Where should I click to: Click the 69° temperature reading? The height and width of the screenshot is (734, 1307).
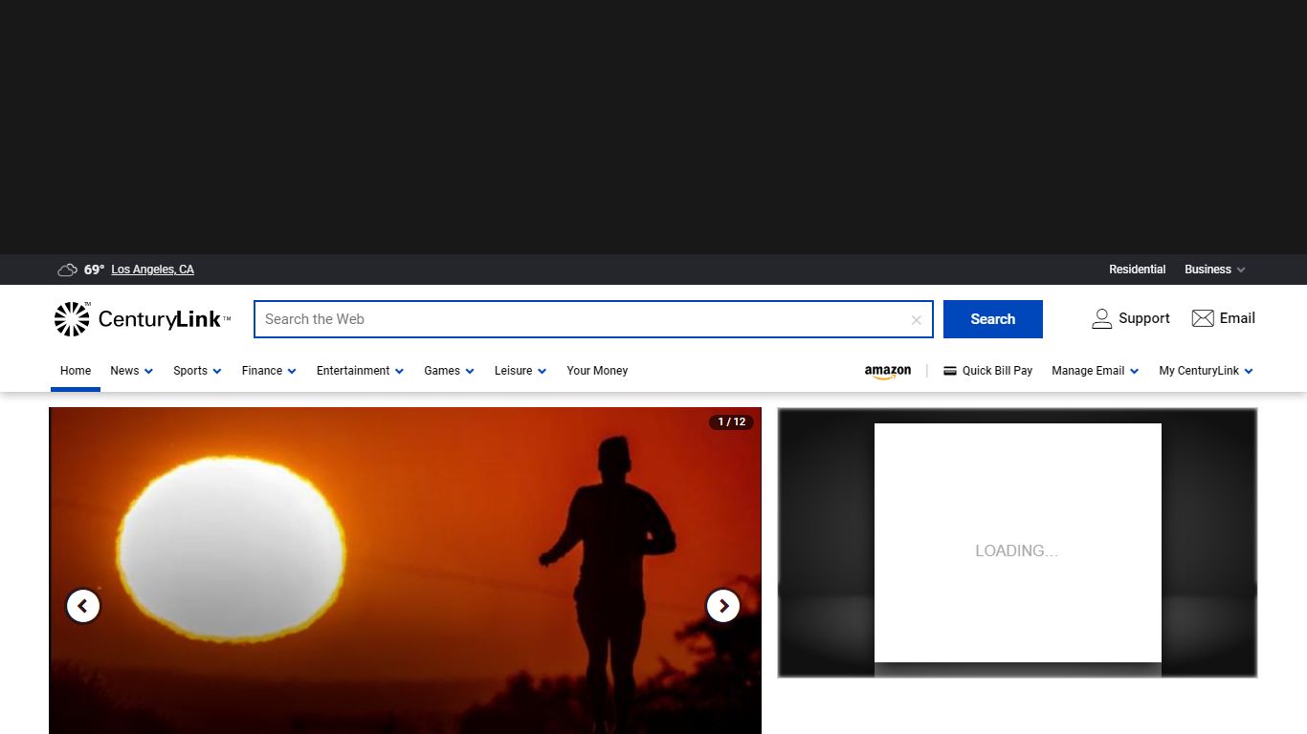[94, 270]
